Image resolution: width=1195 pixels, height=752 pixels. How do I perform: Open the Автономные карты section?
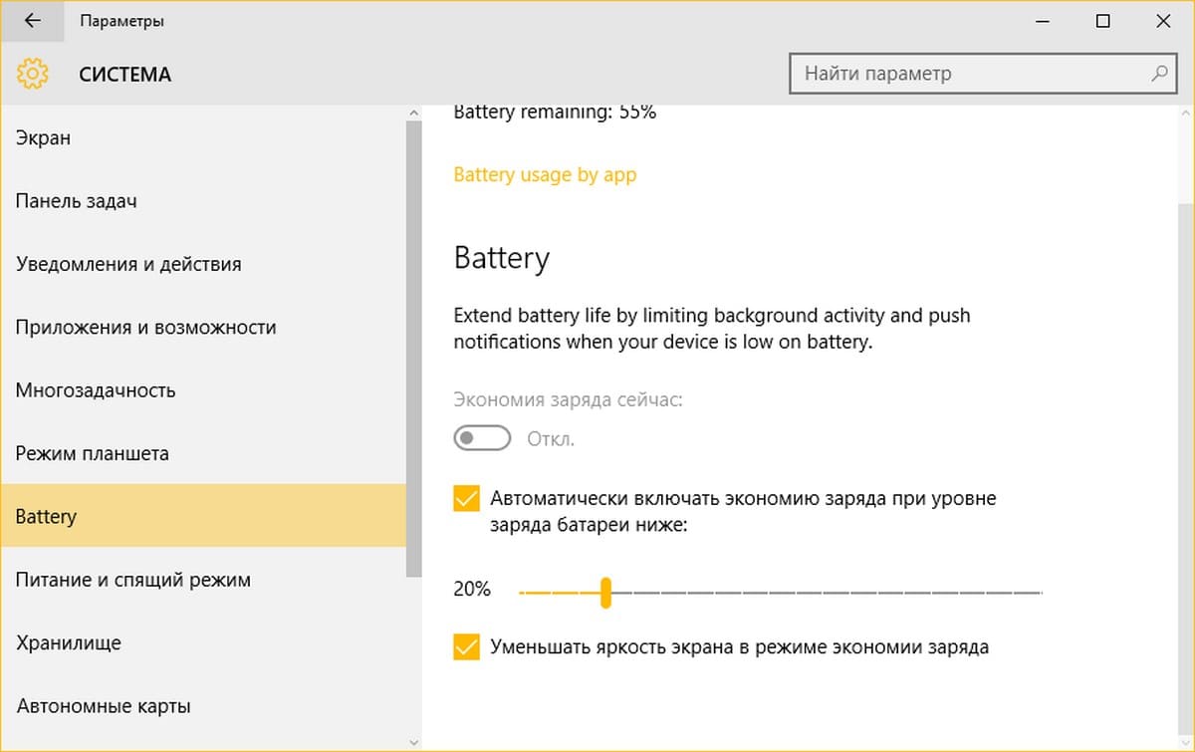[203, 706]
